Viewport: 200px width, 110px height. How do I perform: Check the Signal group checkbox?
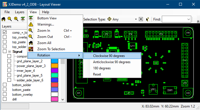pos(5,51)
